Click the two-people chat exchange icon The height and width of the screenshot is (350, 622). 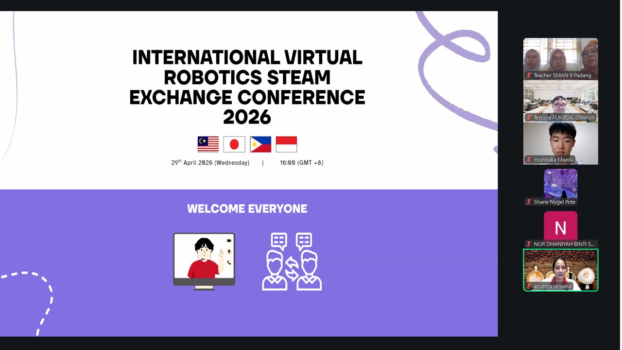pyautogui.click(x=292, y=262)
